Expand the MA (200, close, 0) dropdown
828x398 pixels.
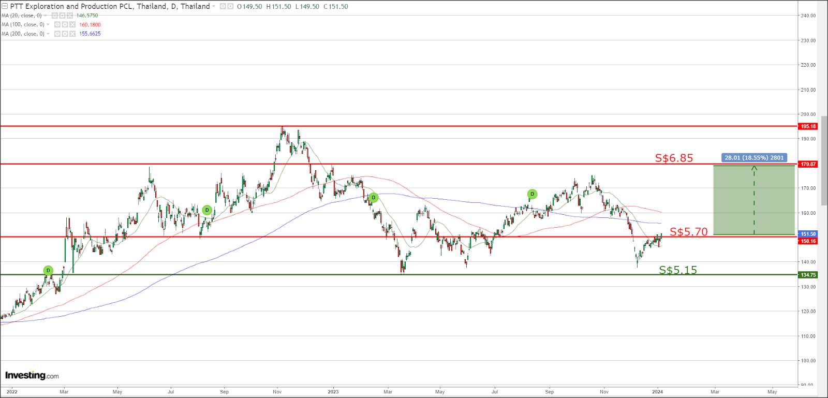[x=48, y=34]
